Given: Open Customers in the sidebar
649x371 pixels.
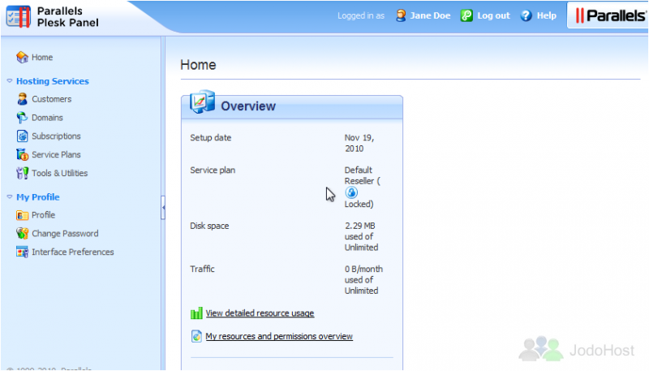Looking at the screenshot, I should (x=52, y=99).
